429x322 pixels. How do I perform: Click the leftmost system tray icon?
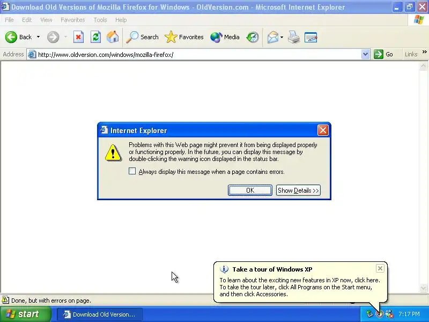(369, 314)
